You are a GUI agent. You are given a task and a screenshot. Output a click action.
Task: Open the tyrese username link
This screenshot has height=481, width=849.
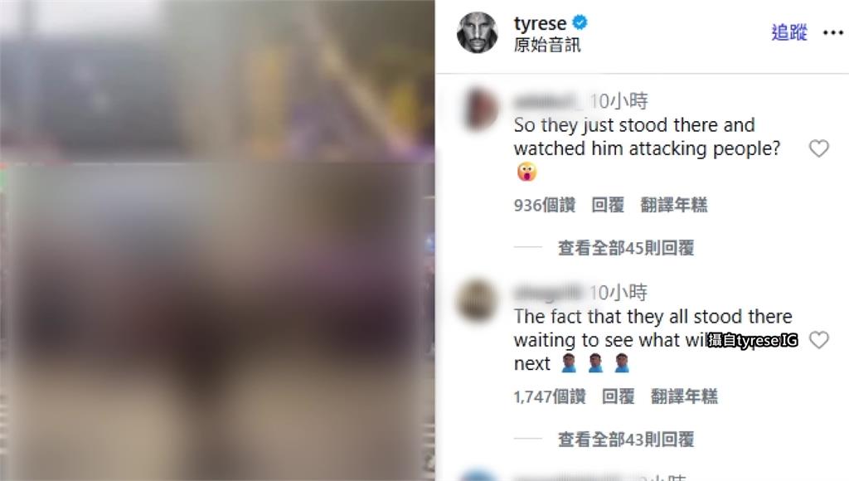pos(540,23)
